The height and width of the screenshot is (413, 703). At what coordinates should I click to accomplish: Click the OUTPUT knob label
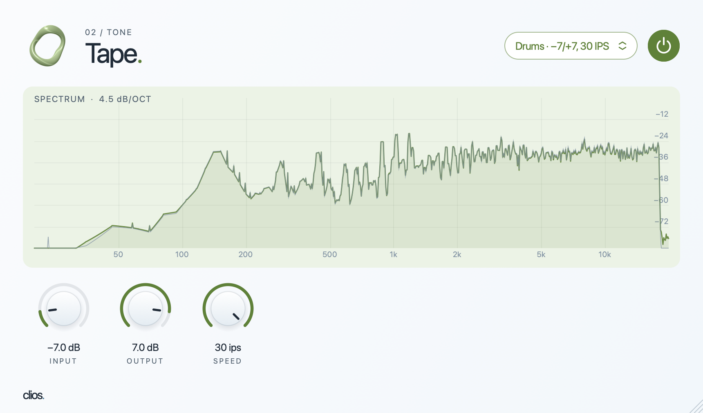point(145,361)
